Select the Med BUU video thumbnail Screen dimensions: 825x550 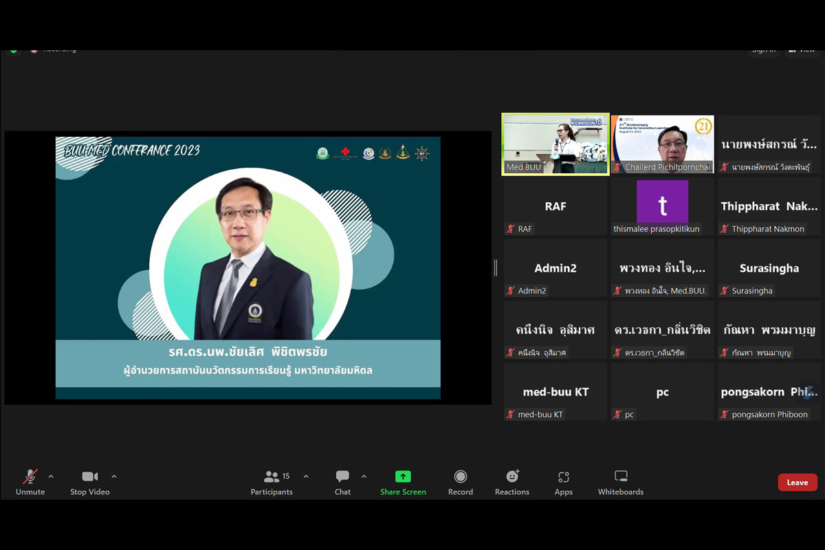click(x=555, y=144)
